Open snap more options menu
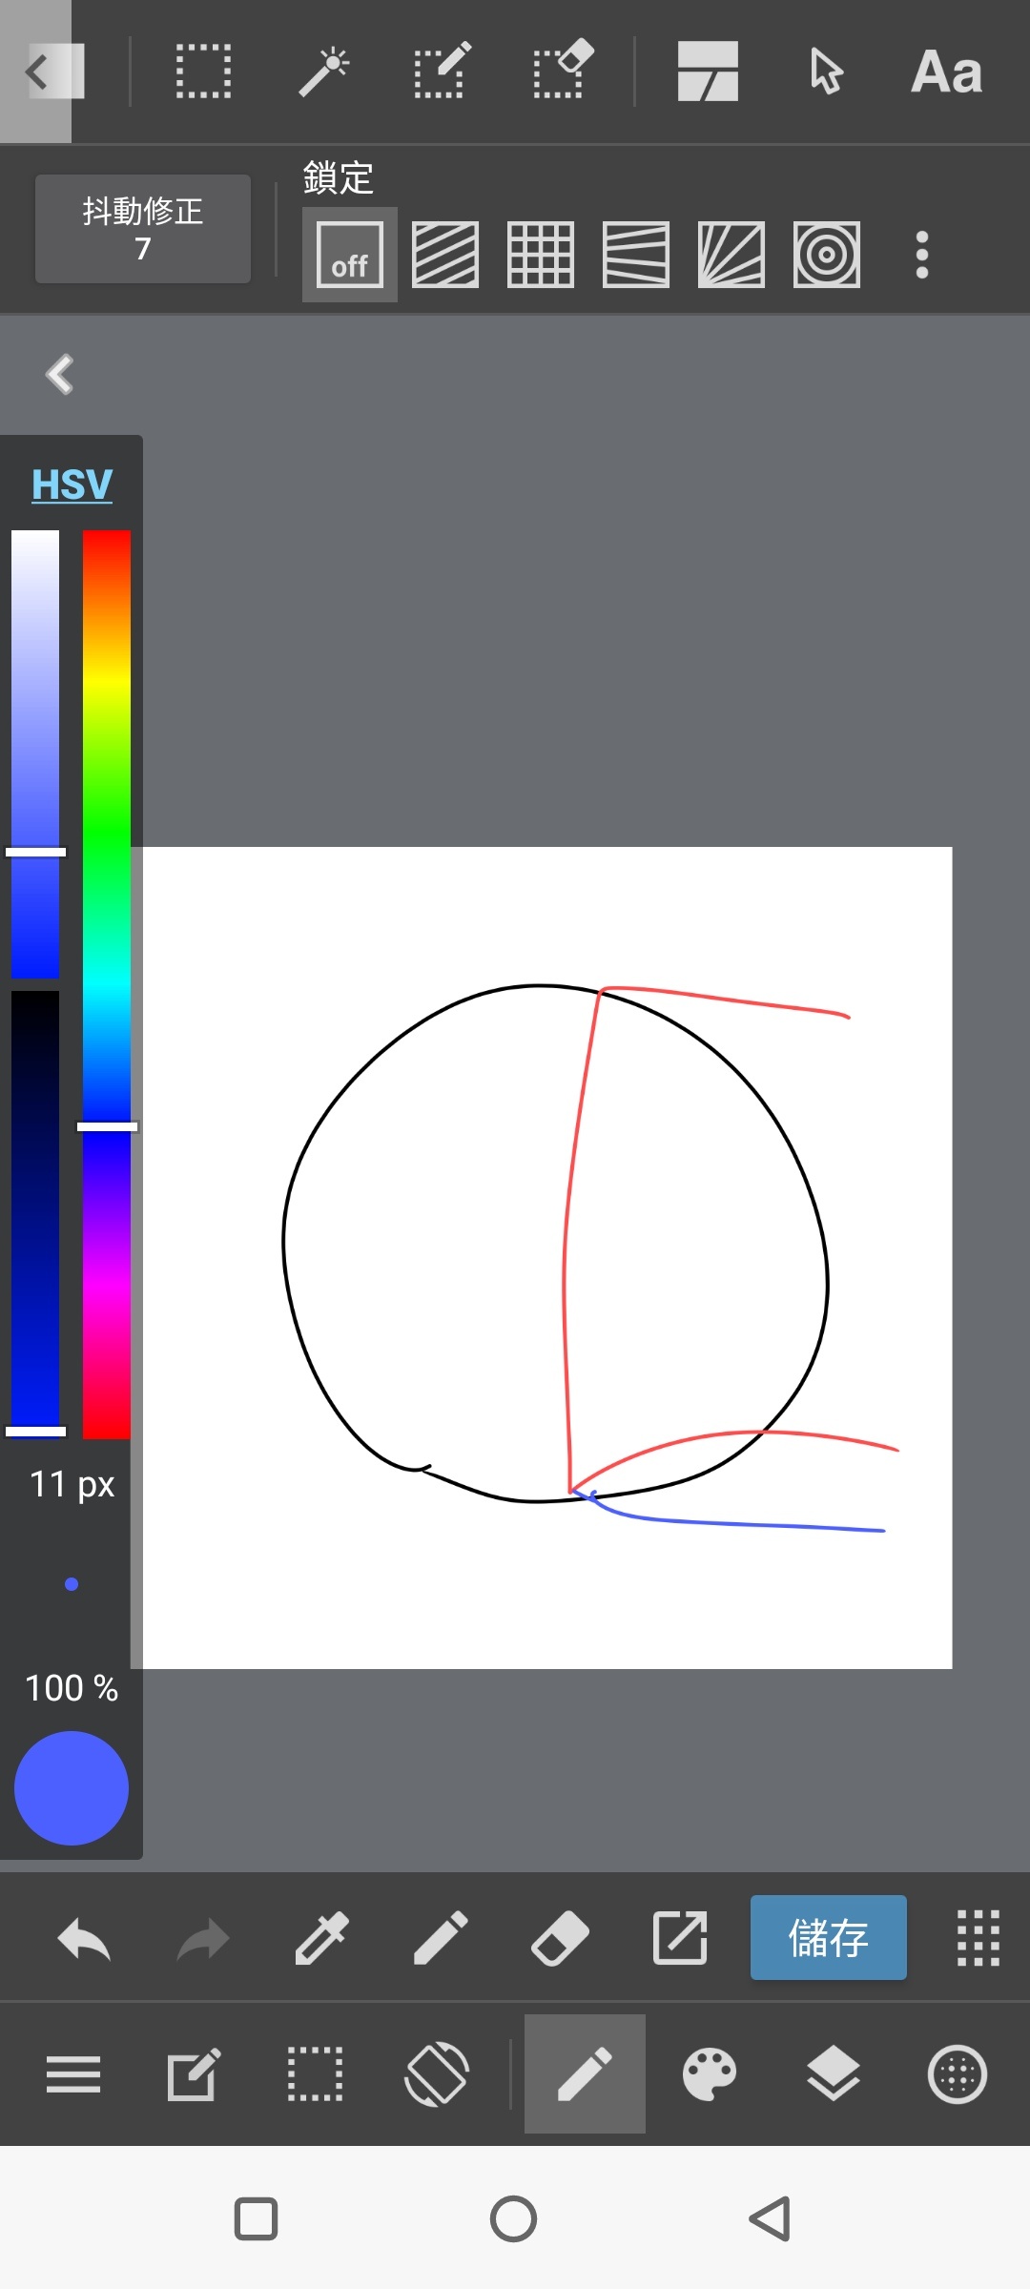The image size is (1030, 2289). click(921, 255)
